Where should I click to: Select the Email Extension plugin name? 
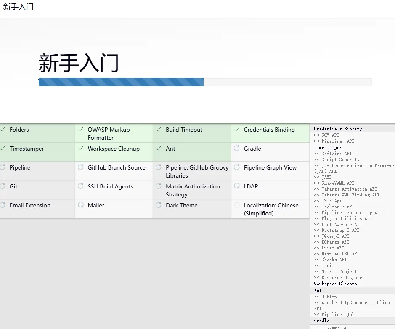30,205
